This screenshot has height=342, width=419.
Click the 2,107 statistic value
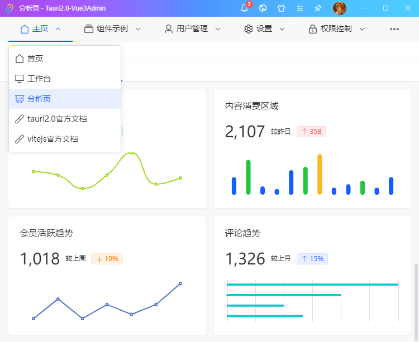click(x=245, y=132)
